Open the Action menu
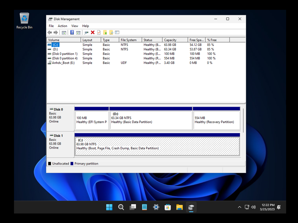This screenshot has width=298, height=223. click(63, 26)
